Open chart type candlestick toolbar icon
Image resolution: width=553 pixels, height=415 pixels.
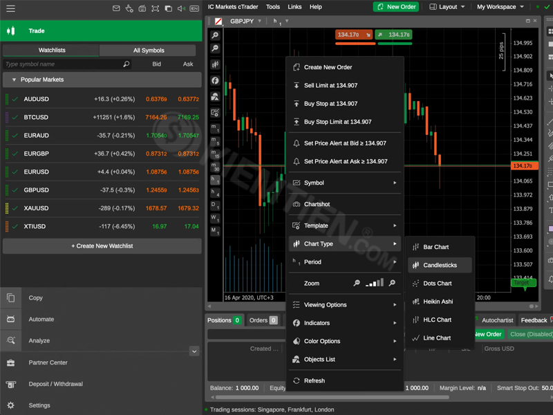pos(215,64)
